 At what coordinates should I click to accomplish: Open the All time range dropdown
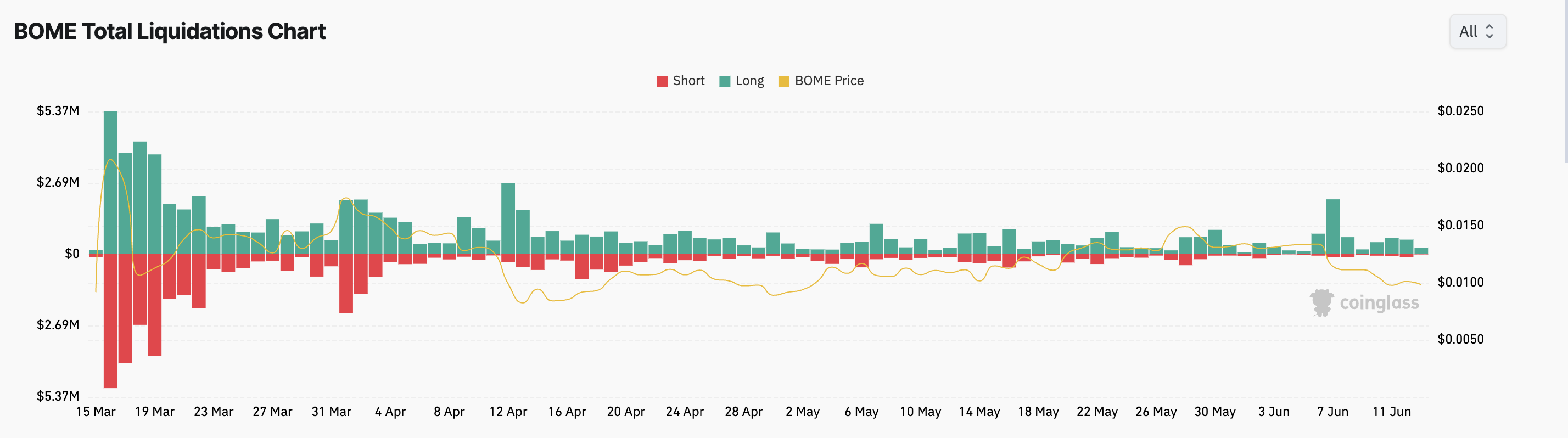tap(1477, 32)
